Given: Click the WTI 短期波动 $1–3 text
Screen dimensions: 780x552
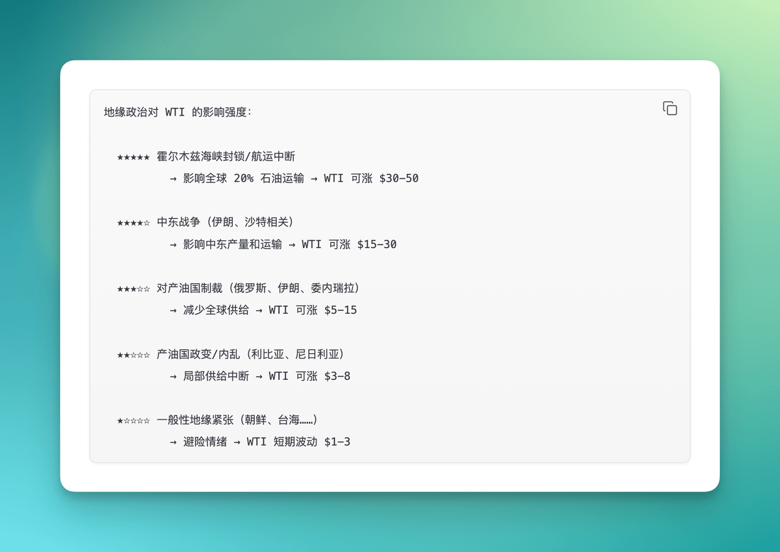Looking at the screenshot, I should pos(298,442).
